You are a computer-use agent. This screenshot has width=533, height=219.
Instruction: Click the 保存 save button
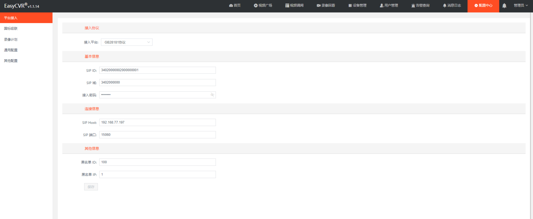click(91, 187)
